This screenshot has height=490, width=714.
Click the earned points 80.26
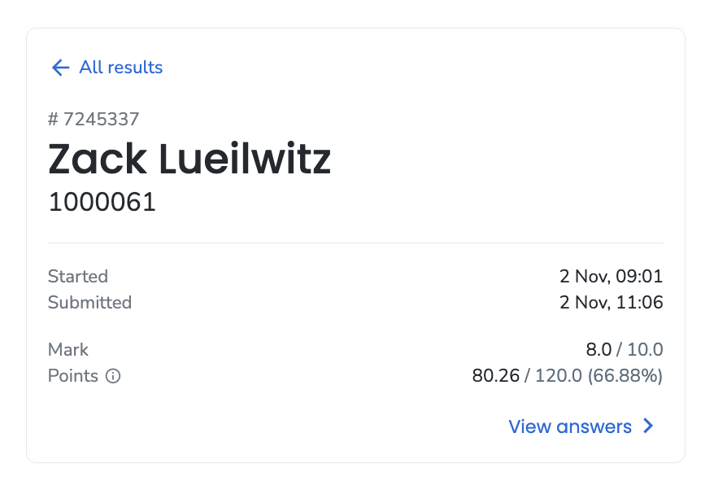495,376
